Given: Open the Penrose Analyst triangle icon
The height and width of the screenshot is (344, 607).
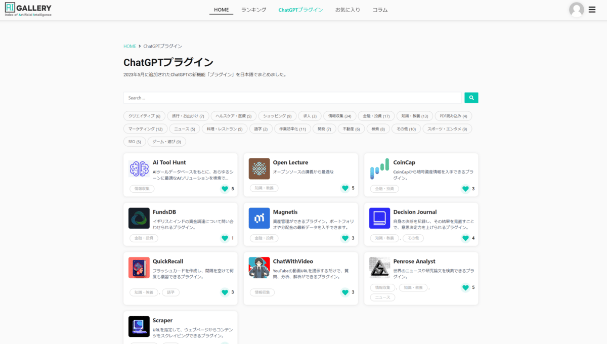Looking at the screenshot, I should (380, 268).
